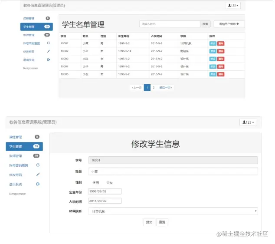This screenshot has height=244, width=275.
Task: Open the 123 user dropdown on list page
Action: (x=233, y=6)
